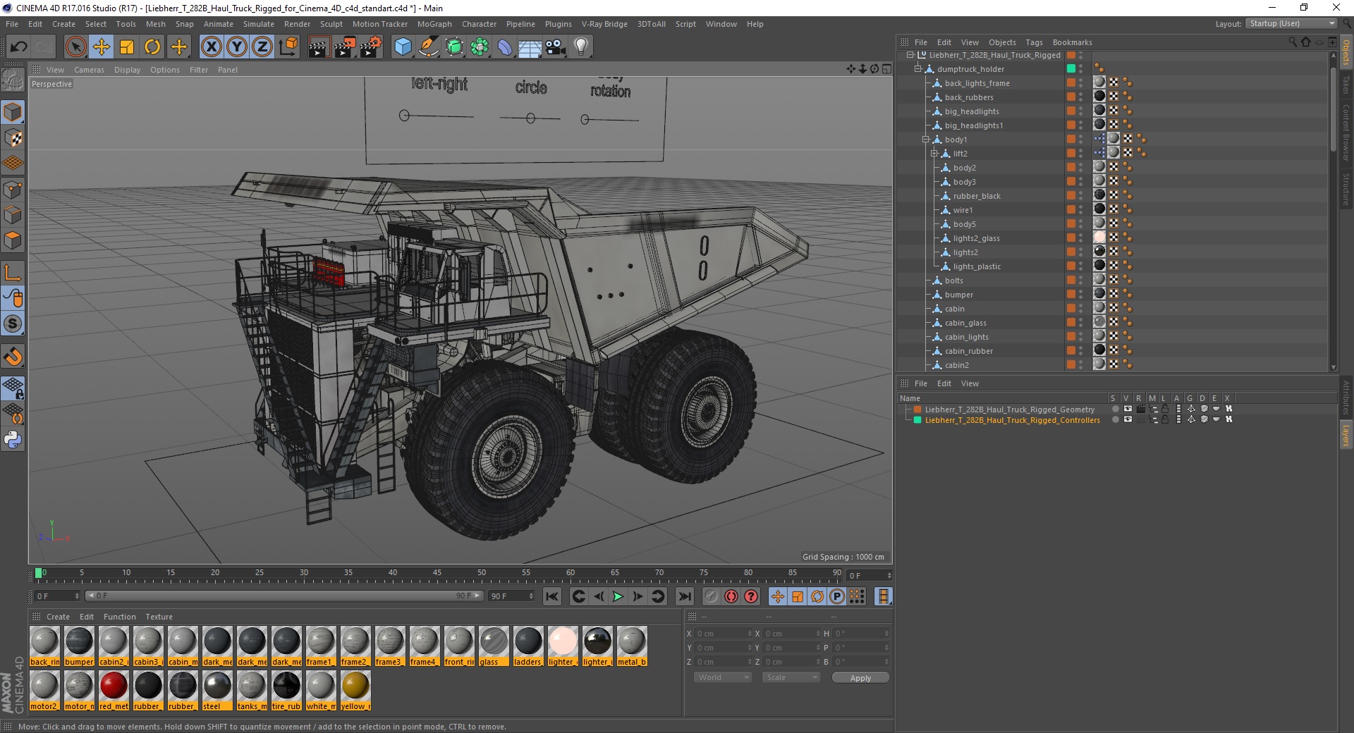Select the Live Selection tool
Screen dimensions: 1354x733
76,47
